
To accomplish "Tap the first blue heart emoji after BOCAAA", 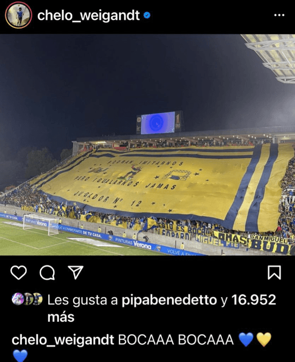I will (x=246, y=339).
